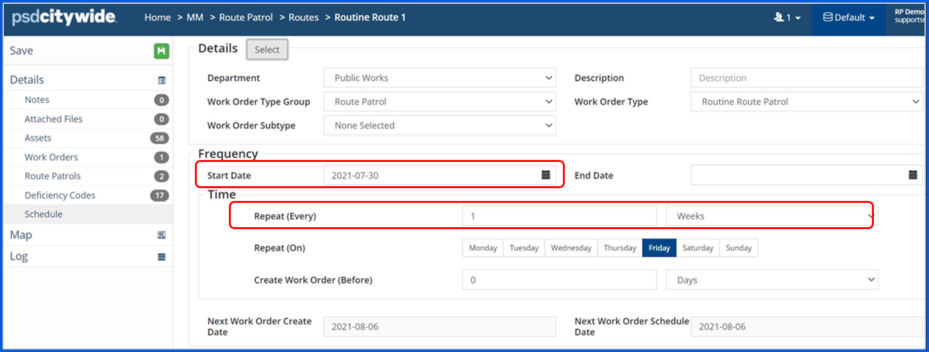Open the Work Order Type dropdown

pyautogui.click(x=807, y=102)
